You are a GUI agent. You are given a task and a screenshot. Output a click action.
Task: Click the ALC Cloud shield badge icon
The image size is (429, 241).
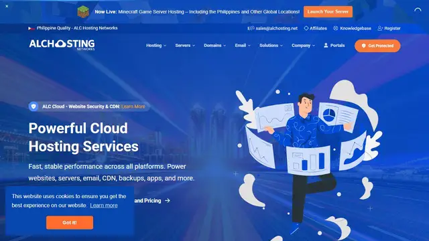tap(34, 106)
